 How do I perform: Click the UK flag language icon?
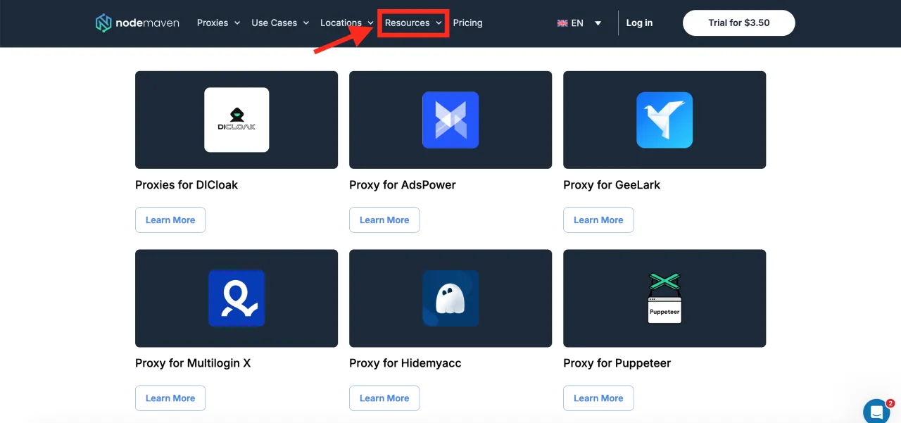(562, 23)
